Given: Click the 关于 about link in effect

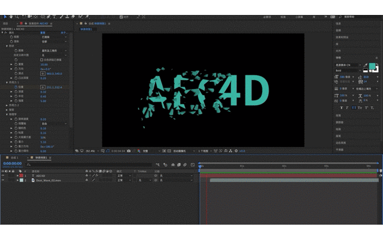Looking at the screenshot, I should [63, 32].
